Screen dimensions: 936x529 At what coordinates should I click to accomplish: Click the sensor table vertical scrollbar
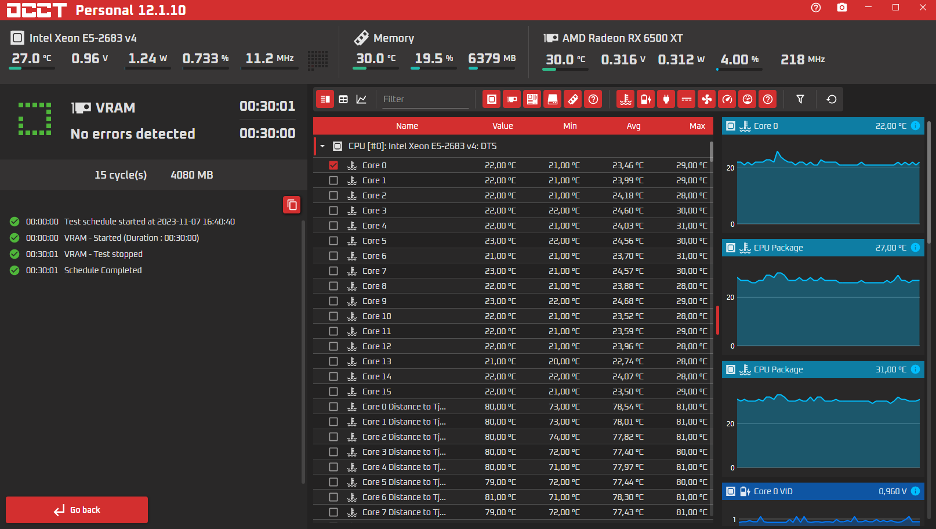[712, 151]
